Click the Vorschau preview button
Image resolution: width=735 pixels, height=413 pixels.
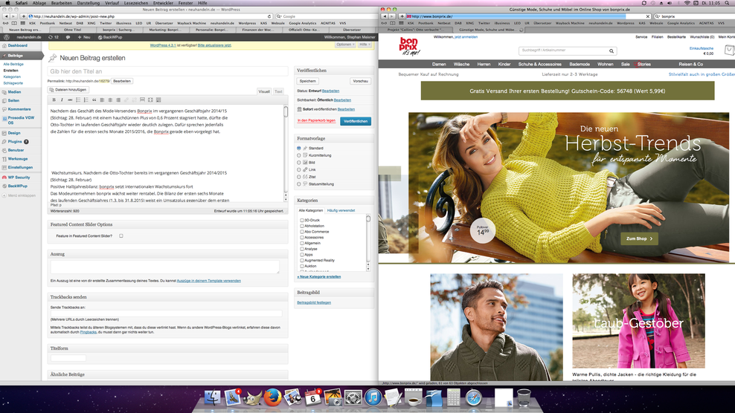pyautogui.click(x=360, y=81)
